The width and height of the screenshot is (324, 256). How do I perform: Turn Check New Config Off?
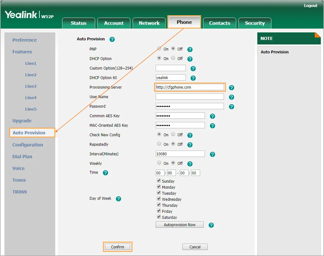click(173, 134)
